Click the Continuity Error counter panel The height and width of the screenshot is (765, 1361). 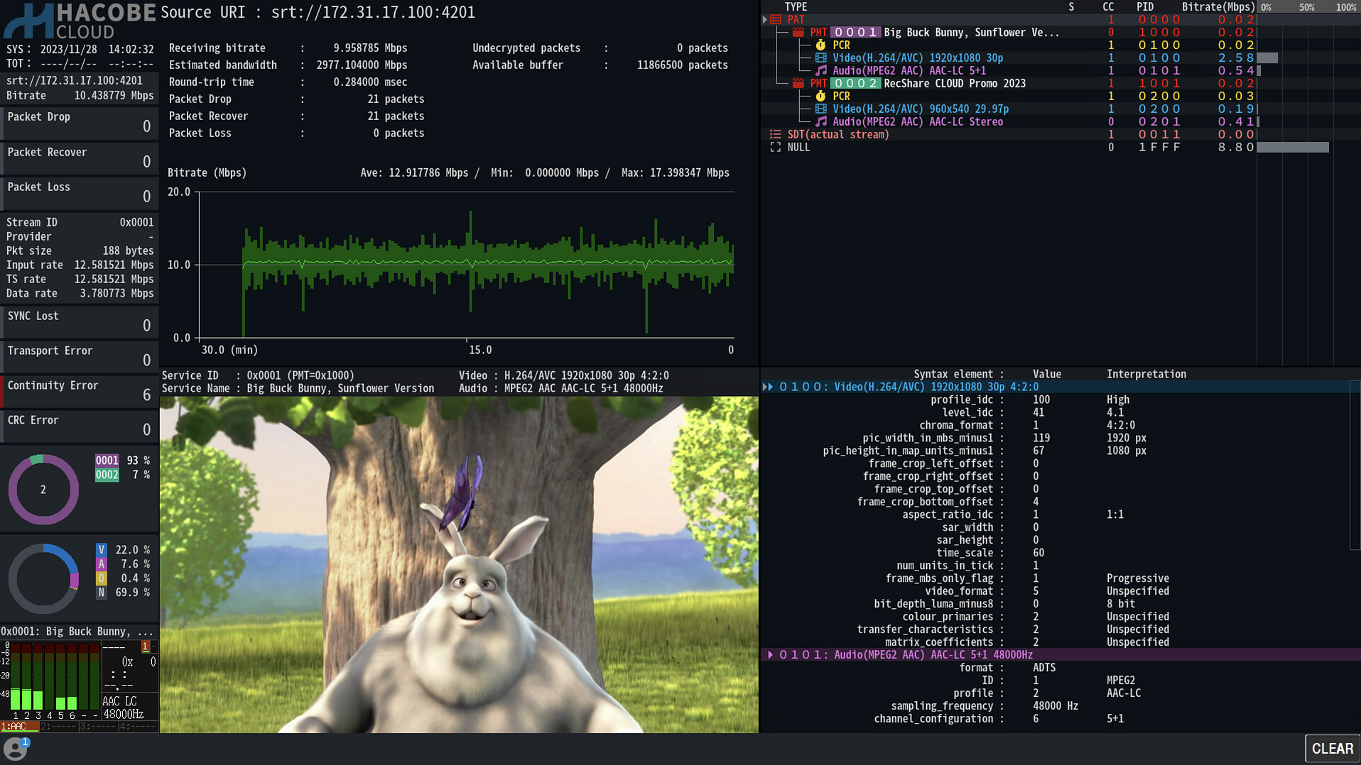coord(79,392)
